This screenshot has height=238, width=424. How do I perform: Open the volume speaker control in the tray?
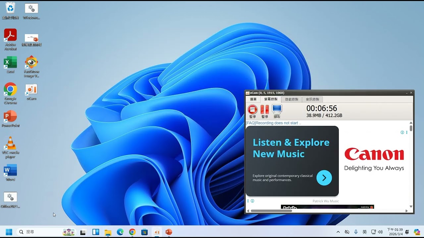tap(380, 232)
